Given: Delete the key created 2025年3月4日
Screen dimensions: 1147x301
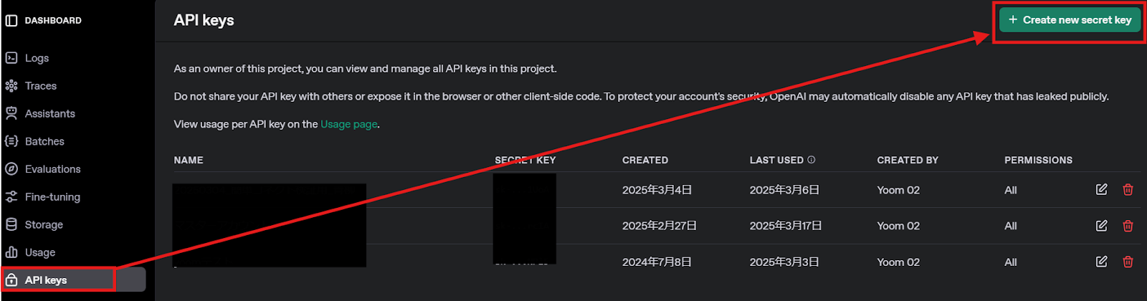Looking at the screenshot, I should tap(1128, 189).
